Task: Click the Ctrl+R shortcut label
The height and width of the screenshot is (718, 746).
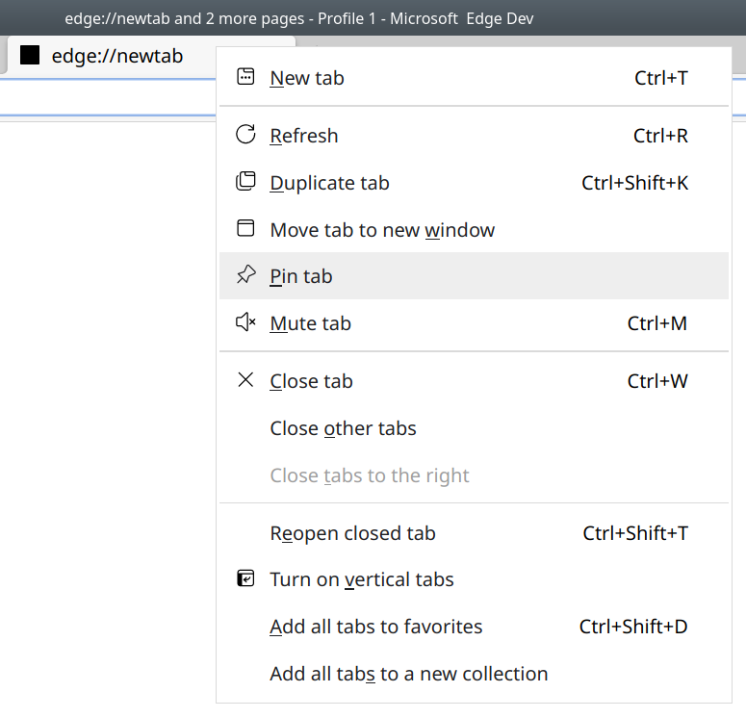Action: [661, 136]
